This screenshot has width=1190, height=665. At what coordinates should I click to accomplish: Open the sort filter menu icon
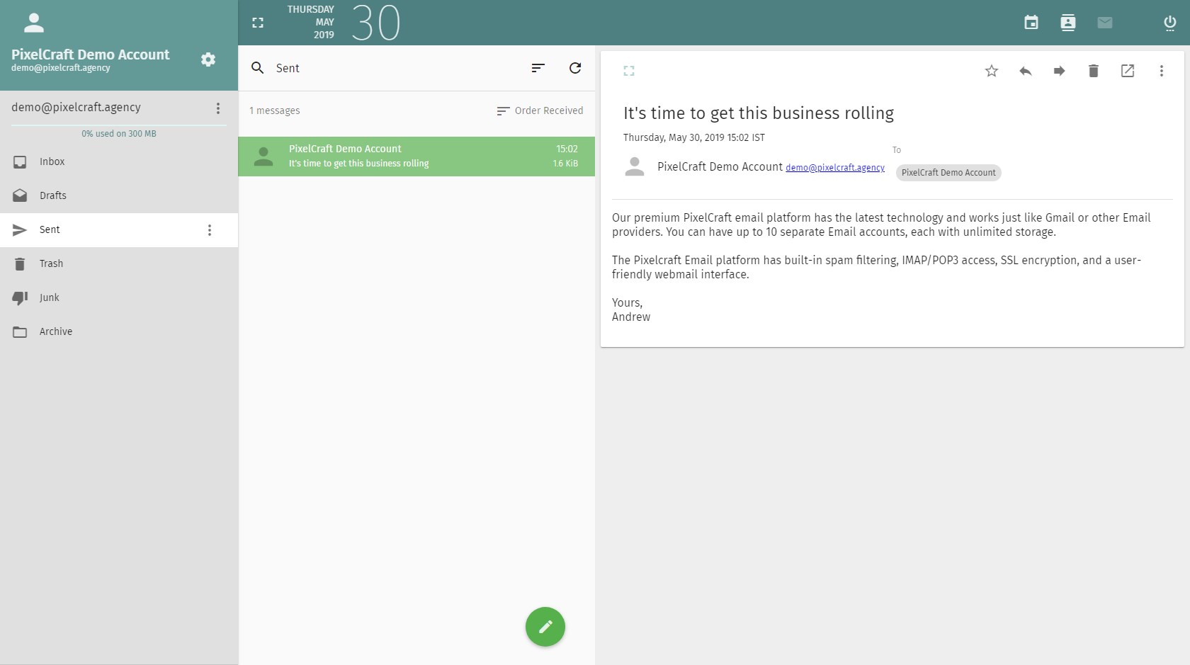[x=538, y=68]
